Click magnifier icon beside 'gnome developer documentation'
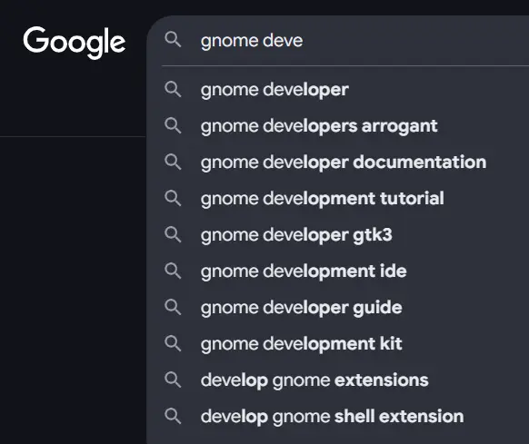Image resolution: width=529 pixels, height=444 pixels. click(173, 163)
